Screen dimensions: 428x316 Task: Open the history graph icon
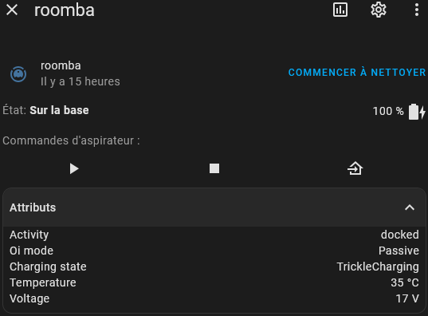[340, 10]
